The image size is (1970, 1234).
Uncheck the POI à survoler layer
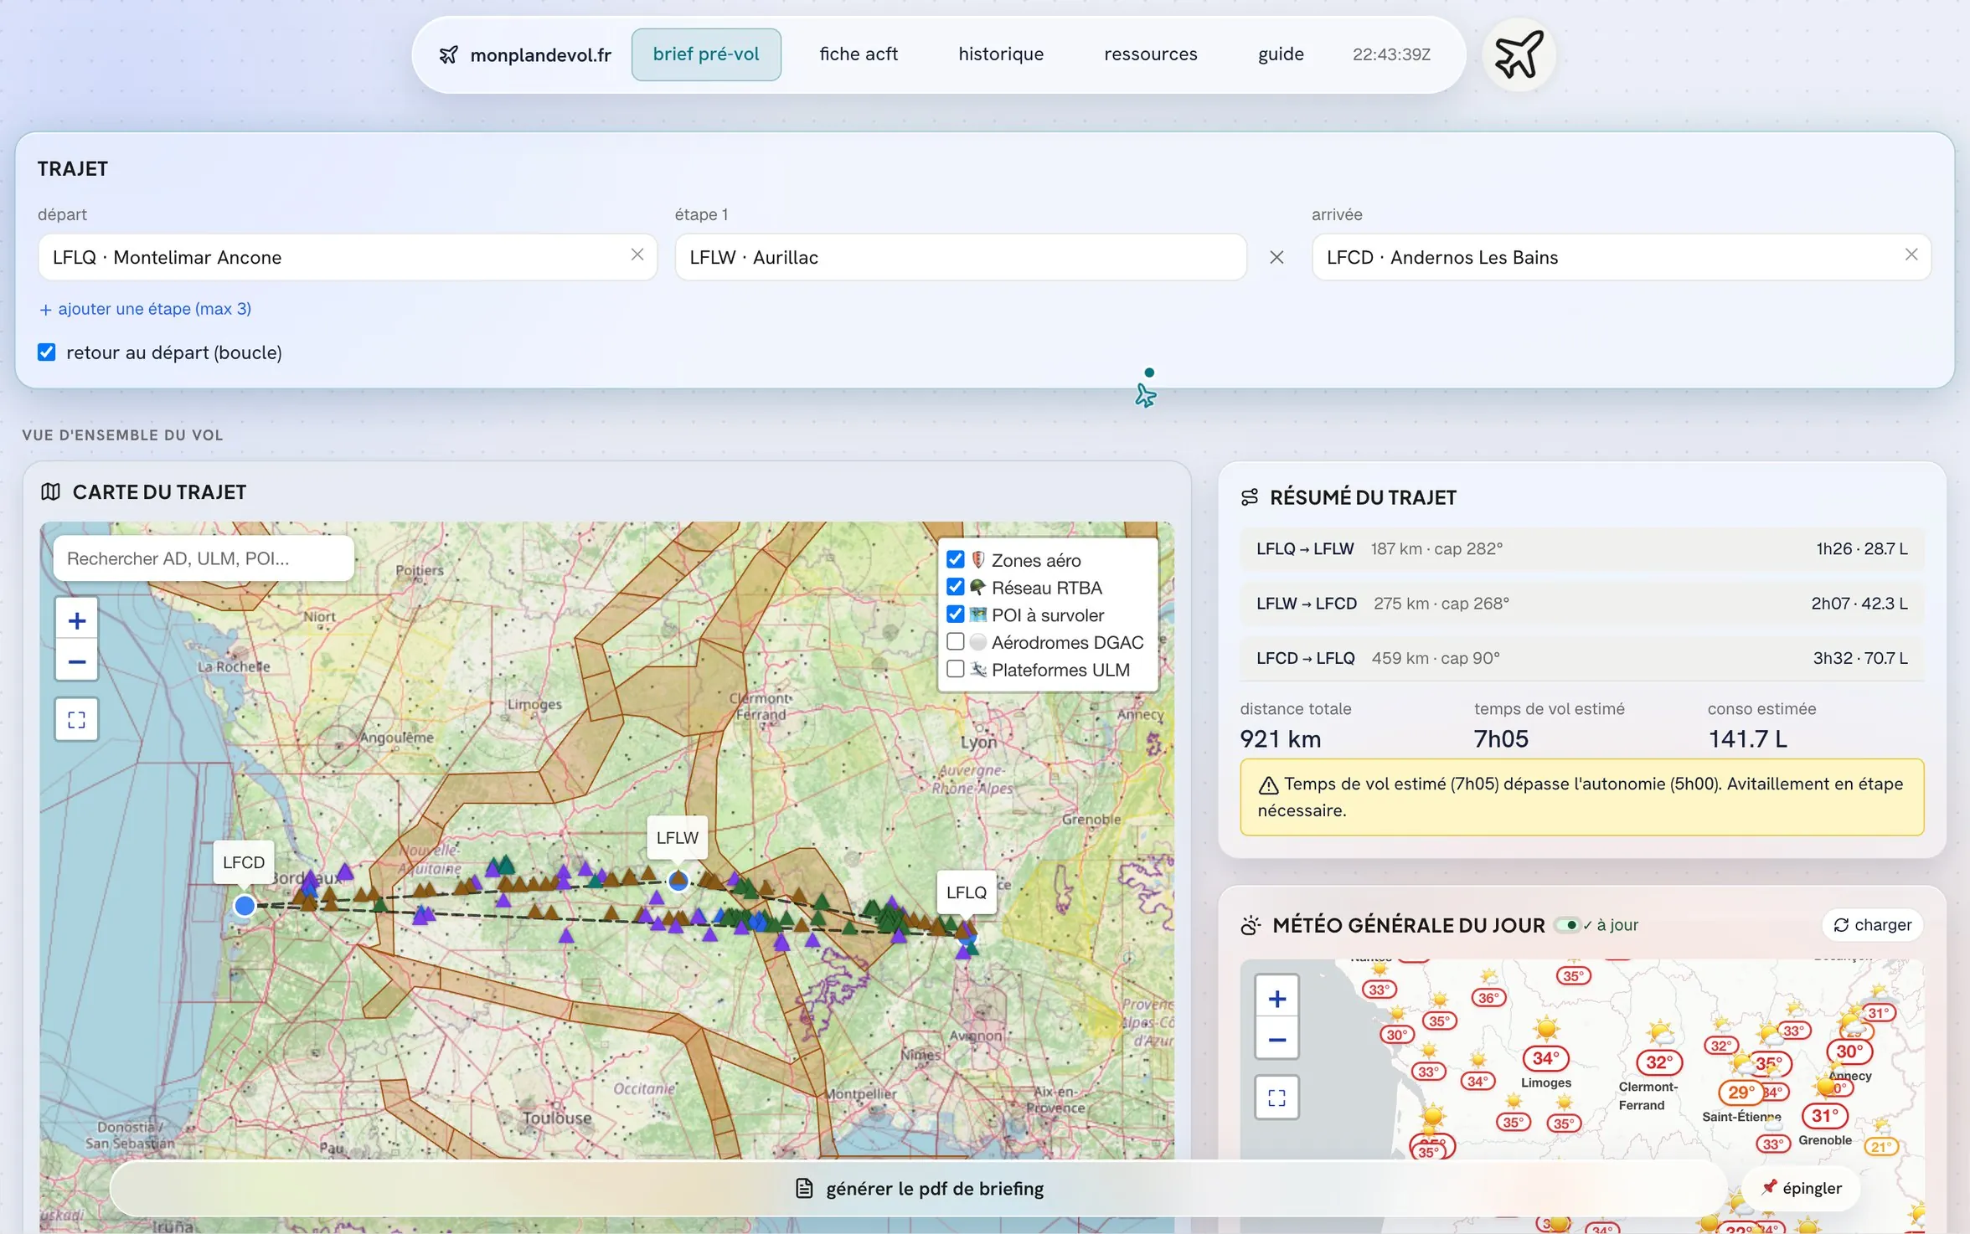(955, 614)
